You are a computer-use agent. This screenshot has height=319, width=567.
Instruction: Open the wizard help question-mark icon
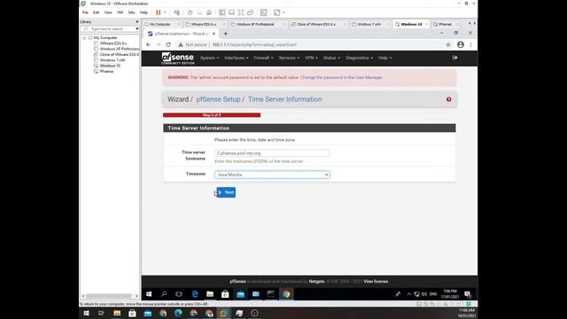[448, 99]
